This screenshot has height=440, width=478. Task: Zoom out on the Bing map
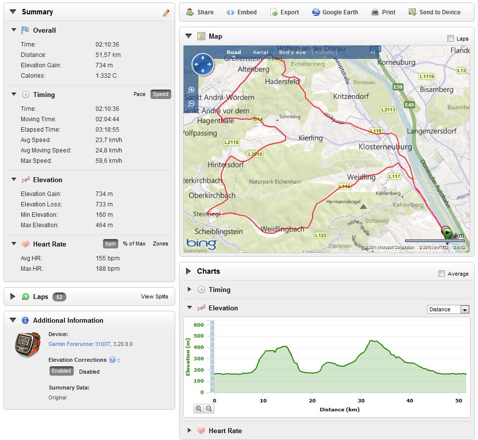click(191, 104)
